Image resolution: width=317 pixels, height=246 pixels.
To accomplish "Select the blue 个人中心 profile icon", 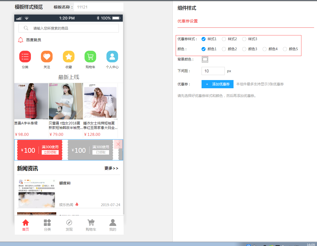I will [x=112, y=57].
